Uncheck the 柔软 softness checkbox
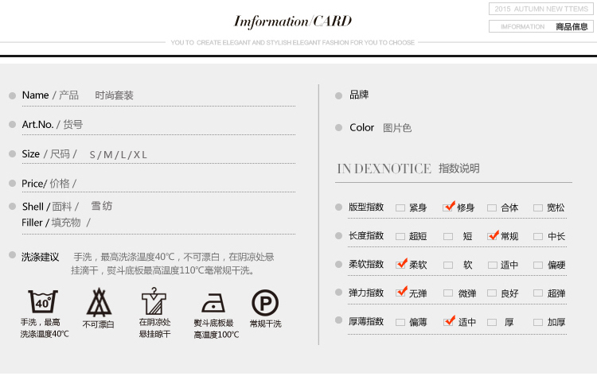The height and width of the screenshot is (380, 597). tap(401, 265)
